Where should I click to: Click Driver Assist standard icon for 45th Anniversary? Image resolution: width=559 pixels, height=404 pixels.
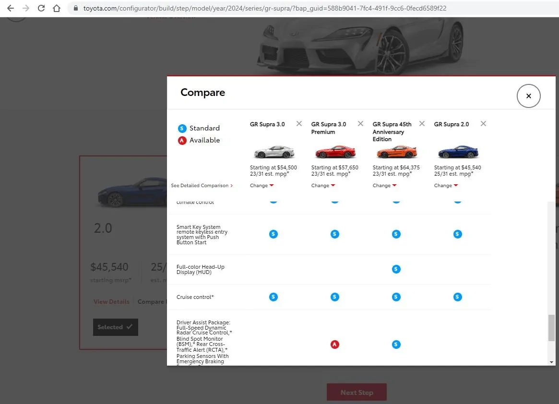tap(396, 345)
